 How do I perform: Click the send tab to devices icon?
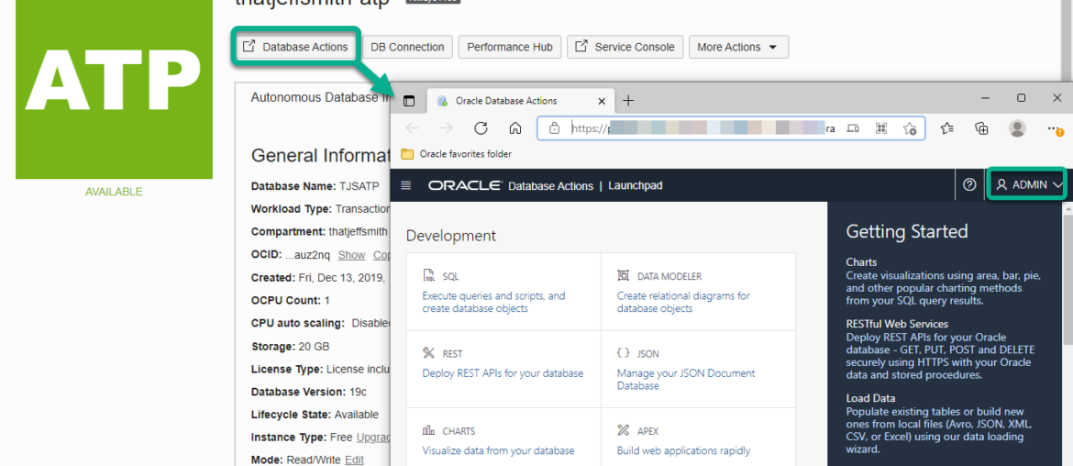tap(853, 128)
